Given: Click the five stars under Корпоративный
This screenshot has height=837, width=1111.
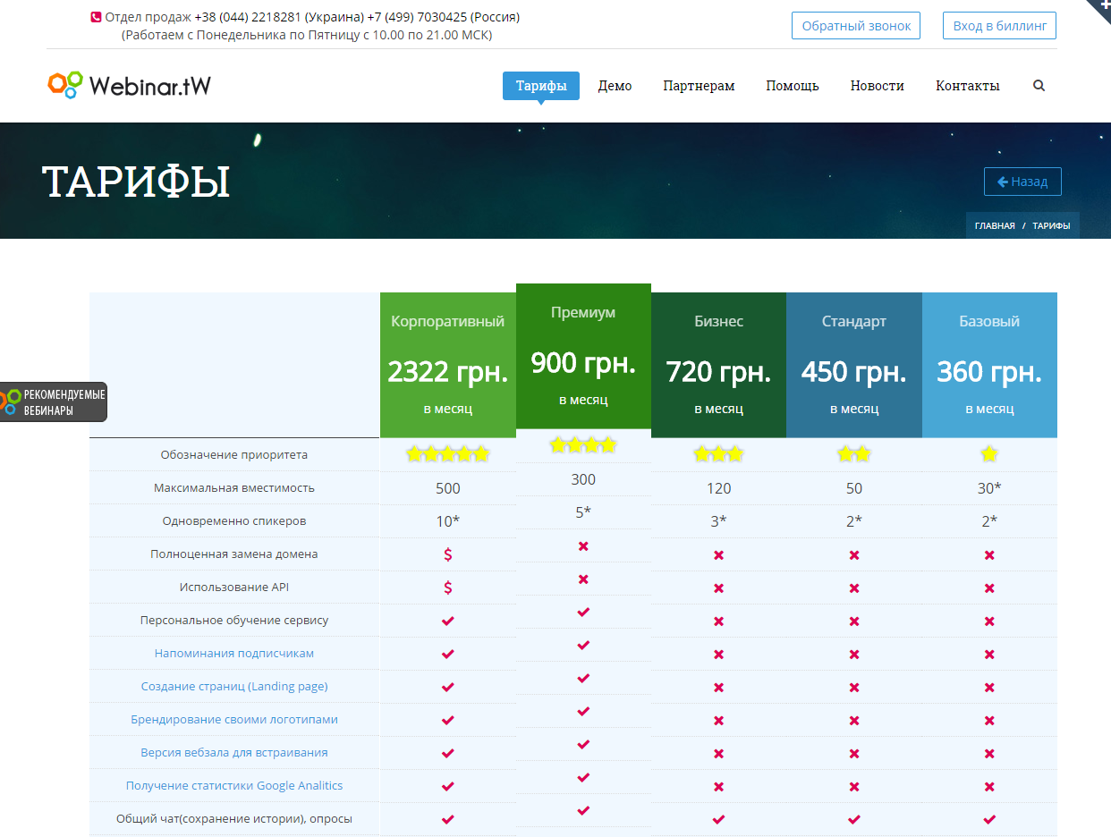Looking at the screenshot, I should (448, 454).
